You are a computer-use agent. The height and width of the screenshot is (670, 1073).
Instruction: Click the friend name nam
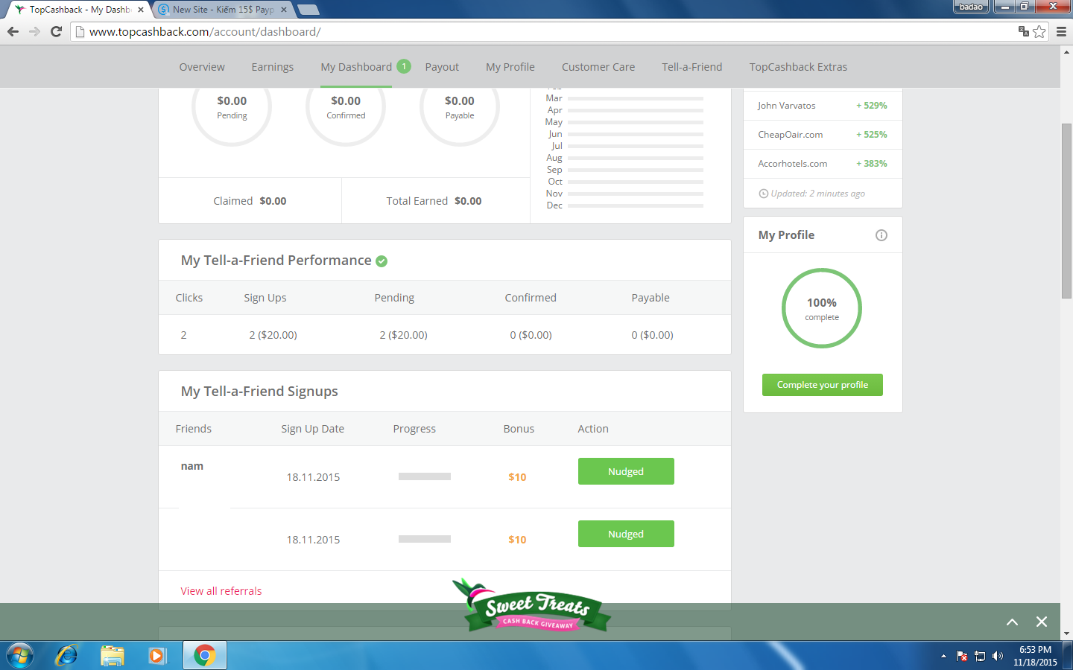192,466
